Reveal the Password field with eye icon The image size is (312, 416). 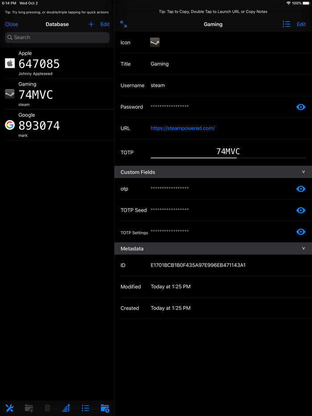301,107
